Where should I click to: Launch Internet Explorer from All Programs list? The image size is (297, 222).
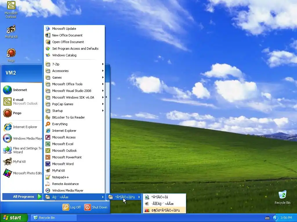pos(74,131)
